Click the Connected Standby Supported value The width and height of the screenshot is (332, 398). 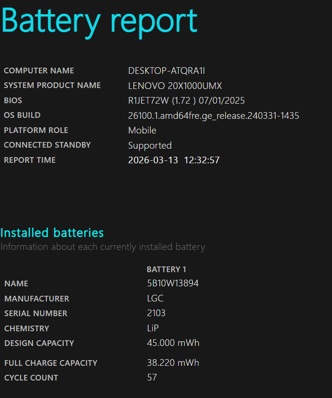[149, 146]
